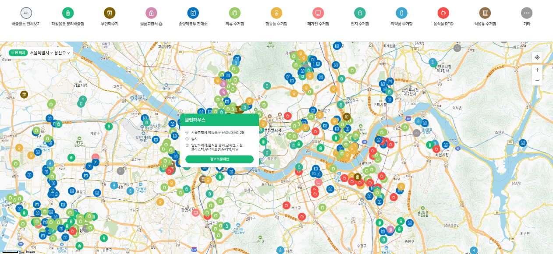
Task: Zoom in the map with plus
Action: click(x=537, y=70)
